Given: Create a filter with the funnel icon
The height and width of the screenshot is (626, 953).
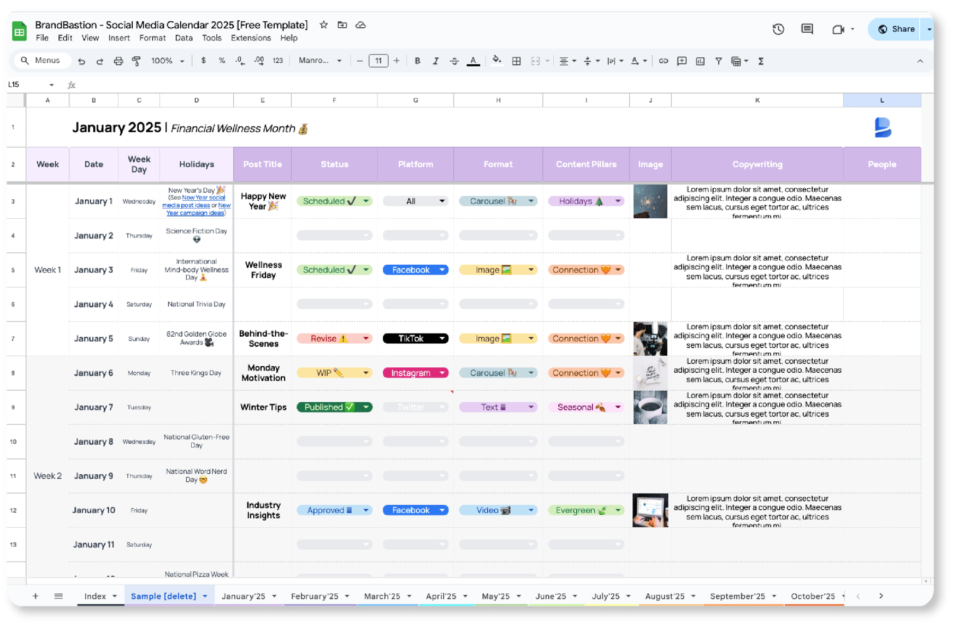Looking at the screenshot, I should (x=718, y=61).
